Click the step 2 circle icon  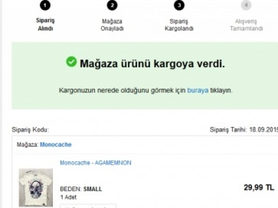click(x=112, y=5)
